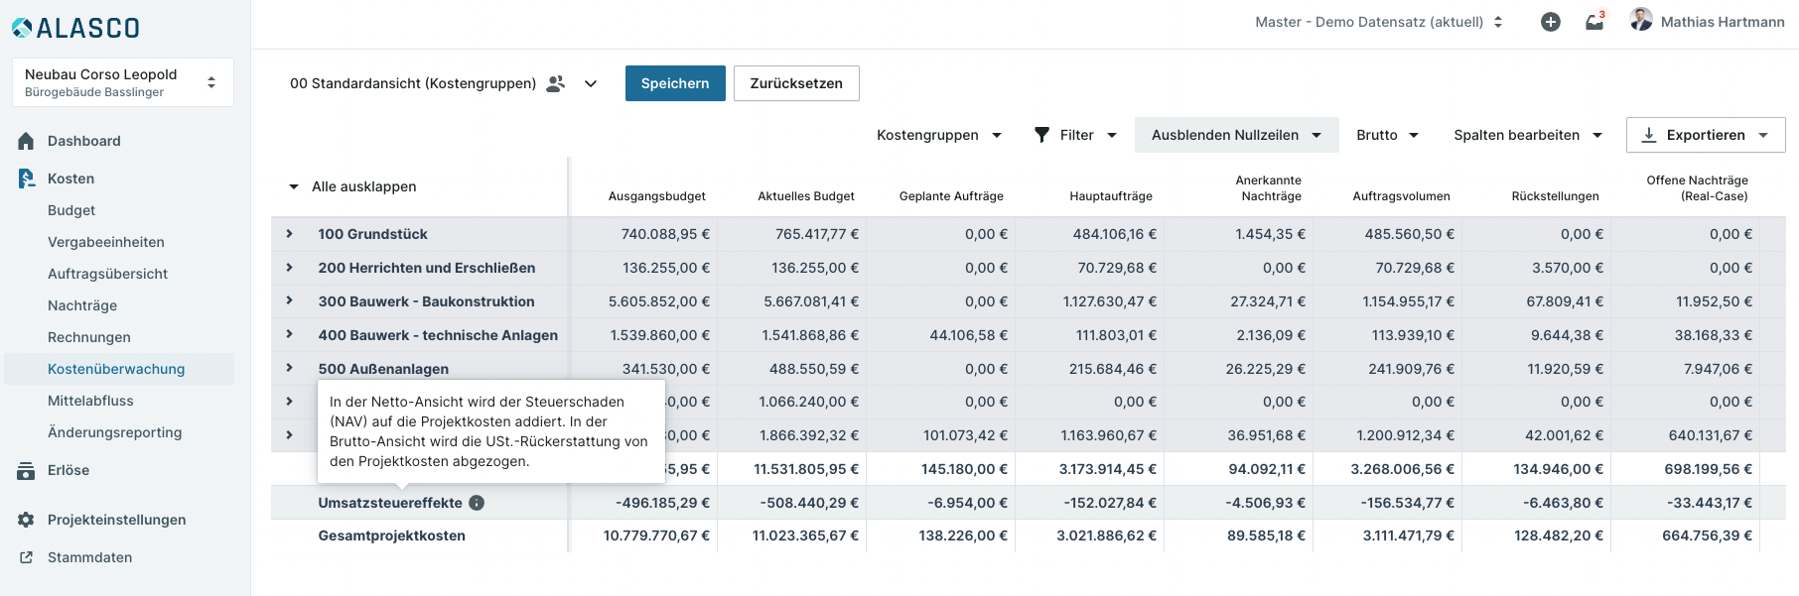Click the Umsatzsteuereffekte info icon
The width and height of the screenshot is (1799, 596).
(477, 503)
